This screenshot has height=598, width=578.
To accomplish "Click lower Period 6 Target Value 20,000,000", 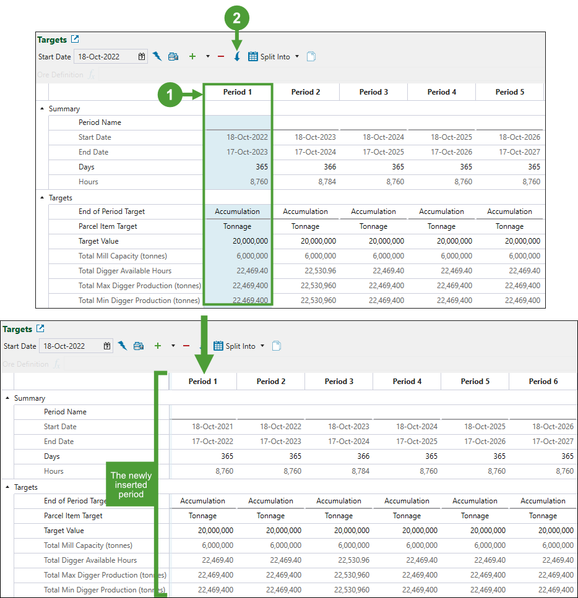I will [x=543, y=531].
